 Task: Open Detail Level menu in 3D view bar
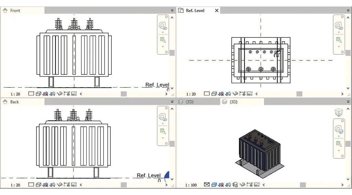[x=206, y=185]
